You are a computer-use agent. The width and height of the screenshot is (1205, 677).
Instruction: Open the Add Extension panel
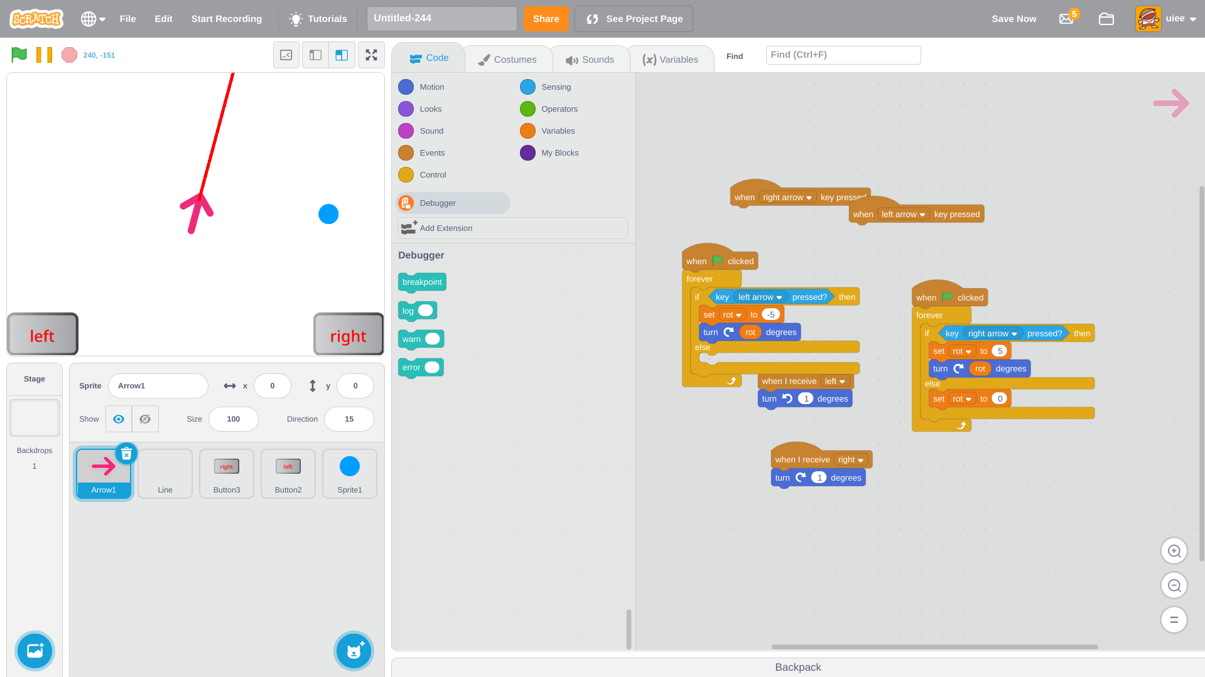click(x=511, y=228)
